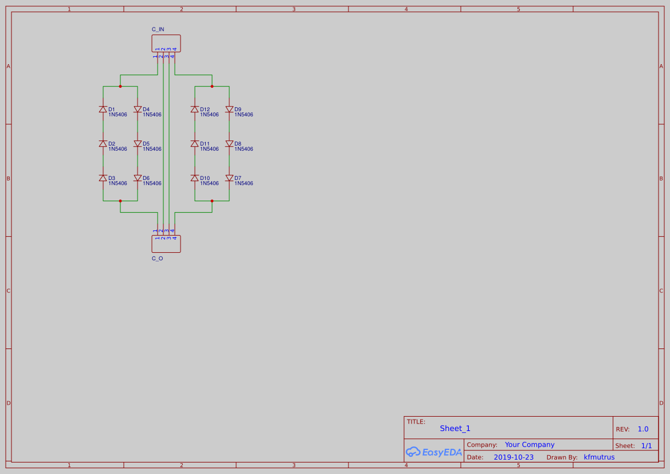Viewport: 670px width, 474px height.
Task: Select the 1N5406 label of D11
Action: coord(209,149)
